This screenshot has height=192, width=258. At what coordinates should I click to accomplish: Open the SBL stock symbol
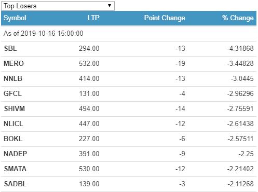point(10,48)
